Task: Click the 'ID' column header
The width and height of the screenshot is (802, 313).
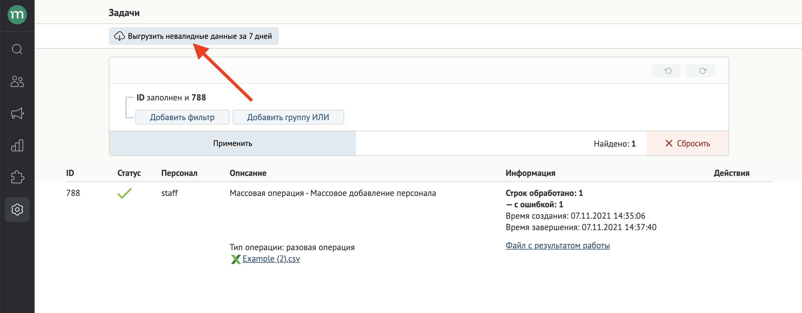Action: [70, 173]
